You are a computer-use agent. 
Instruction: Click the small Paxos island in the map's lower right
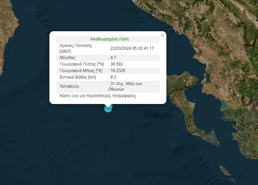point(225,170)
